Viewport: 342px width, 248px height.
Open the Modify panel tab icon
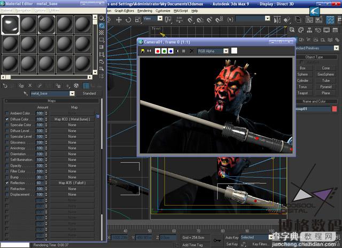(x=301, y=30)
